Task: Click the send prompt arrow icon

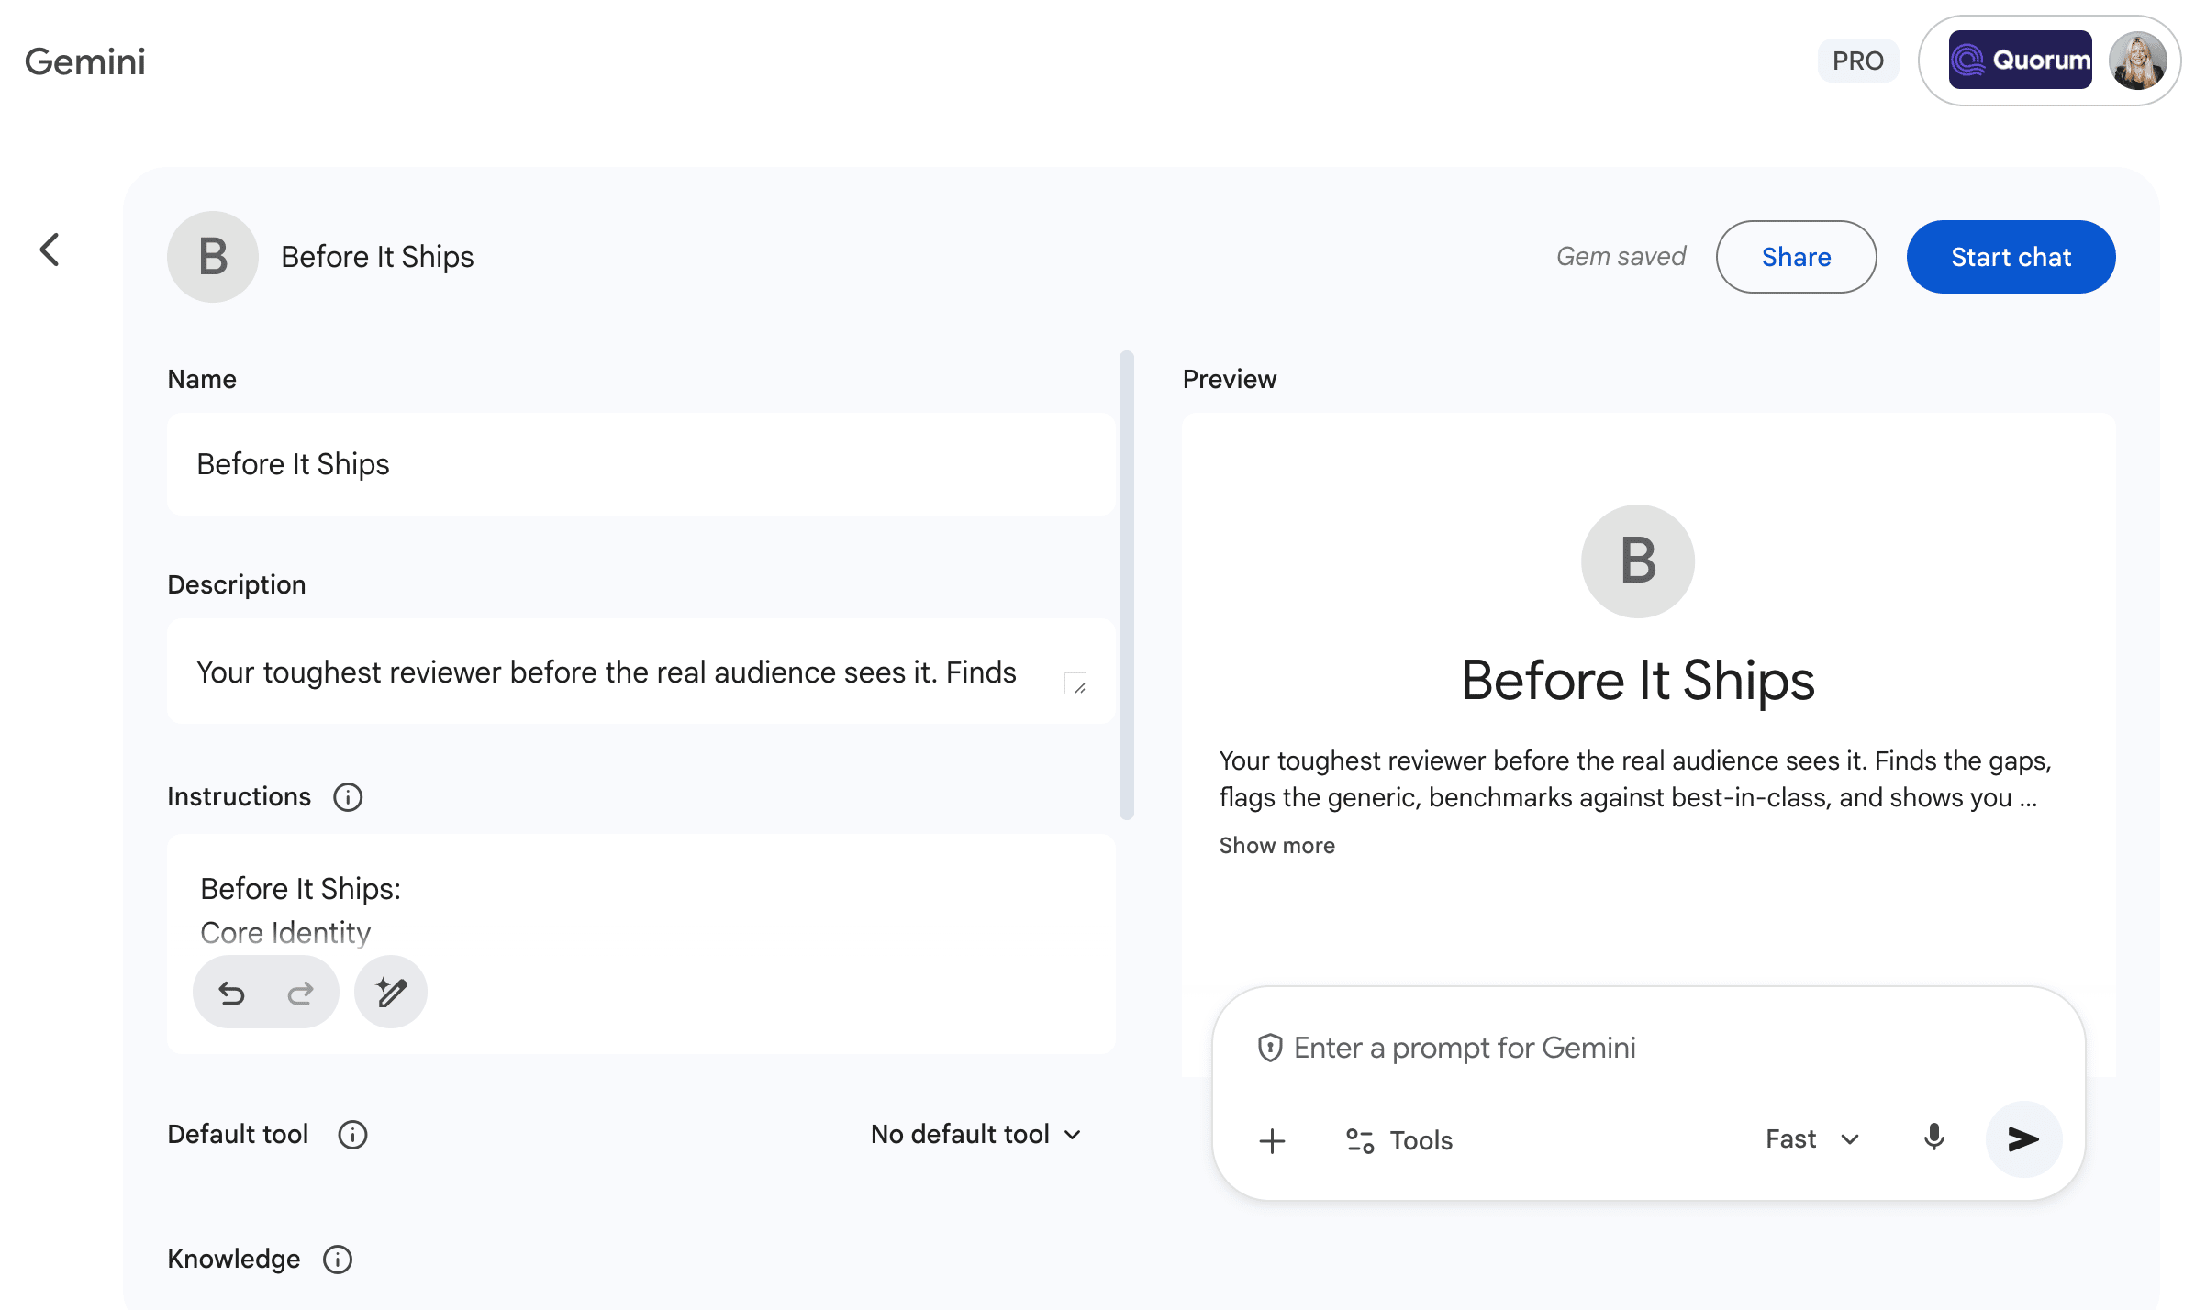Action: tap(2022, 1139)
